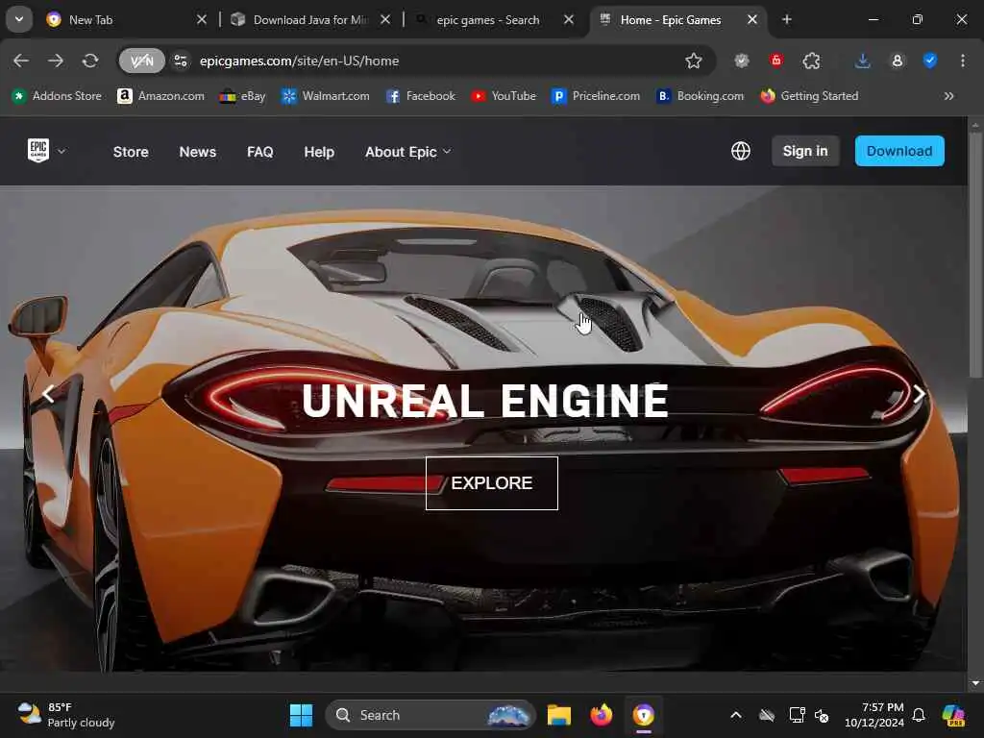This screenshot has height=738, width=984.
Task: Open the Booking.com bookmark
Action: pos(701,96)
